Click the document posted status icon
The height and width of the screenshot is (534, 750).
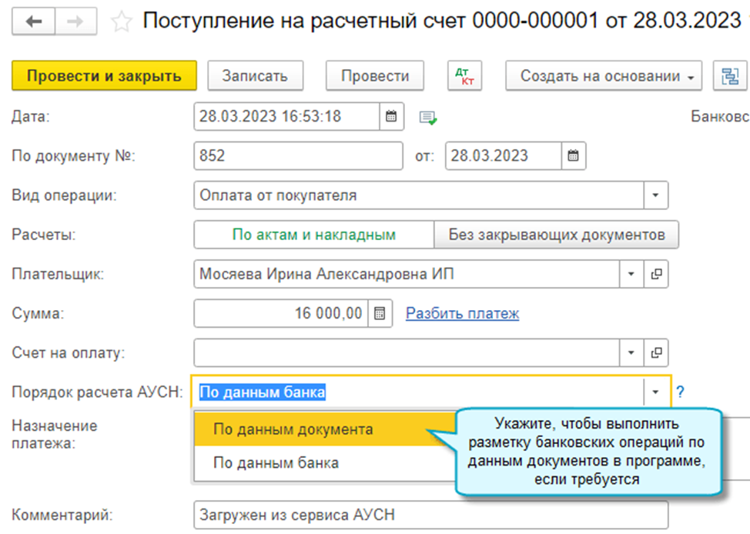point(427,118)
